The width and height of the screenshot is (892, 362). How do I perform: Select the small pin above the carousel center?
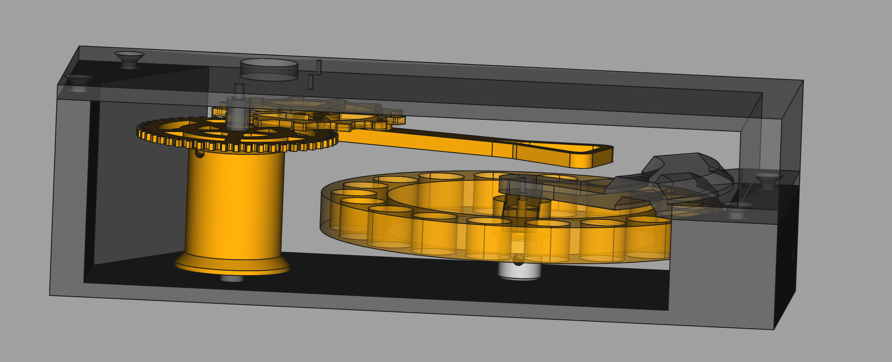(523, 184)
